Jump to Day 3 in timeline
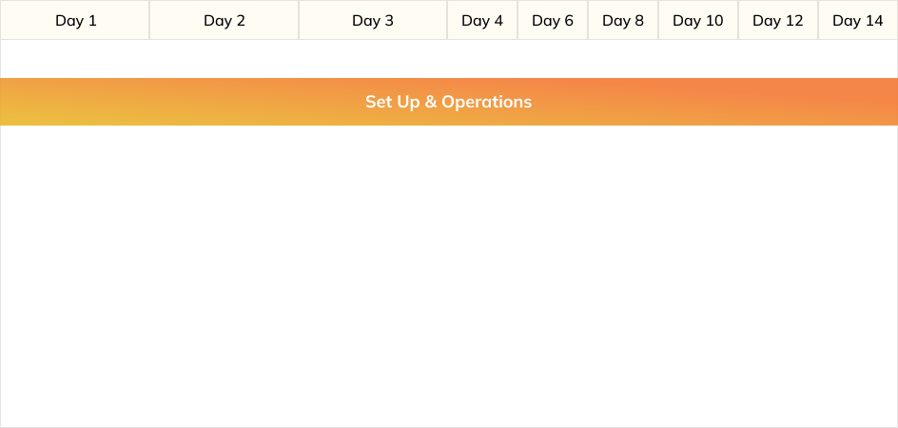This screenshot has width=898, height=428. tap(373, 20)
